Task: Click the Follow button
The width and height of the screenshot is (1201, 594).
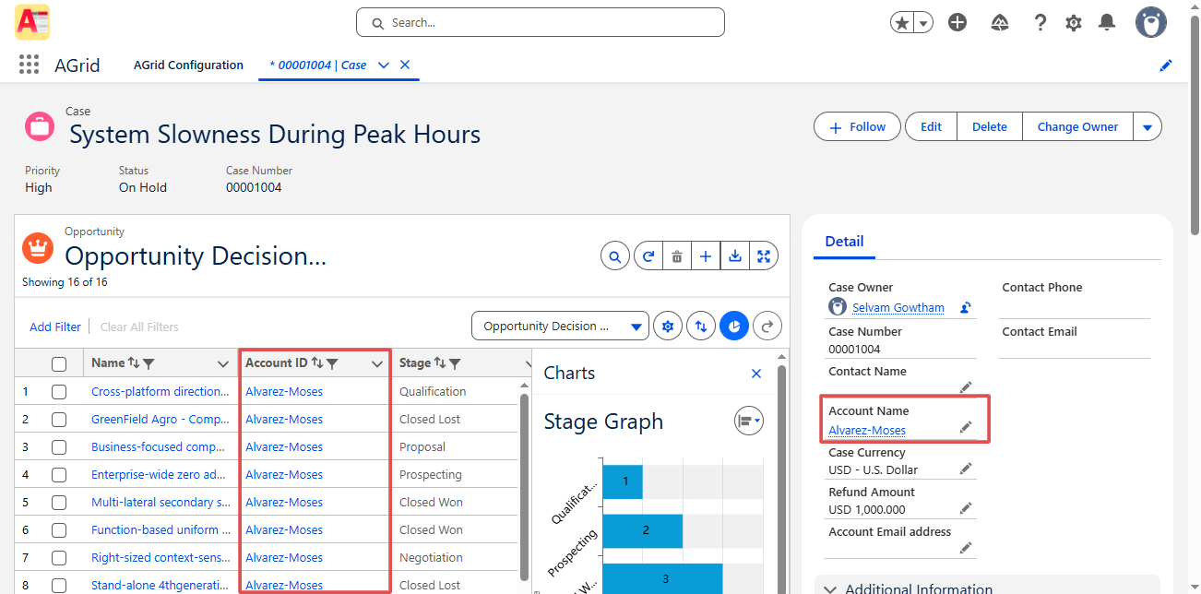Action: pyautogui.click(x=858, y=127)
